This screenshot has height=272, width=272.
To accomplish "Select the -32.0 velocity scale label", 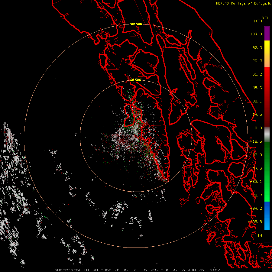I will 256,155.
